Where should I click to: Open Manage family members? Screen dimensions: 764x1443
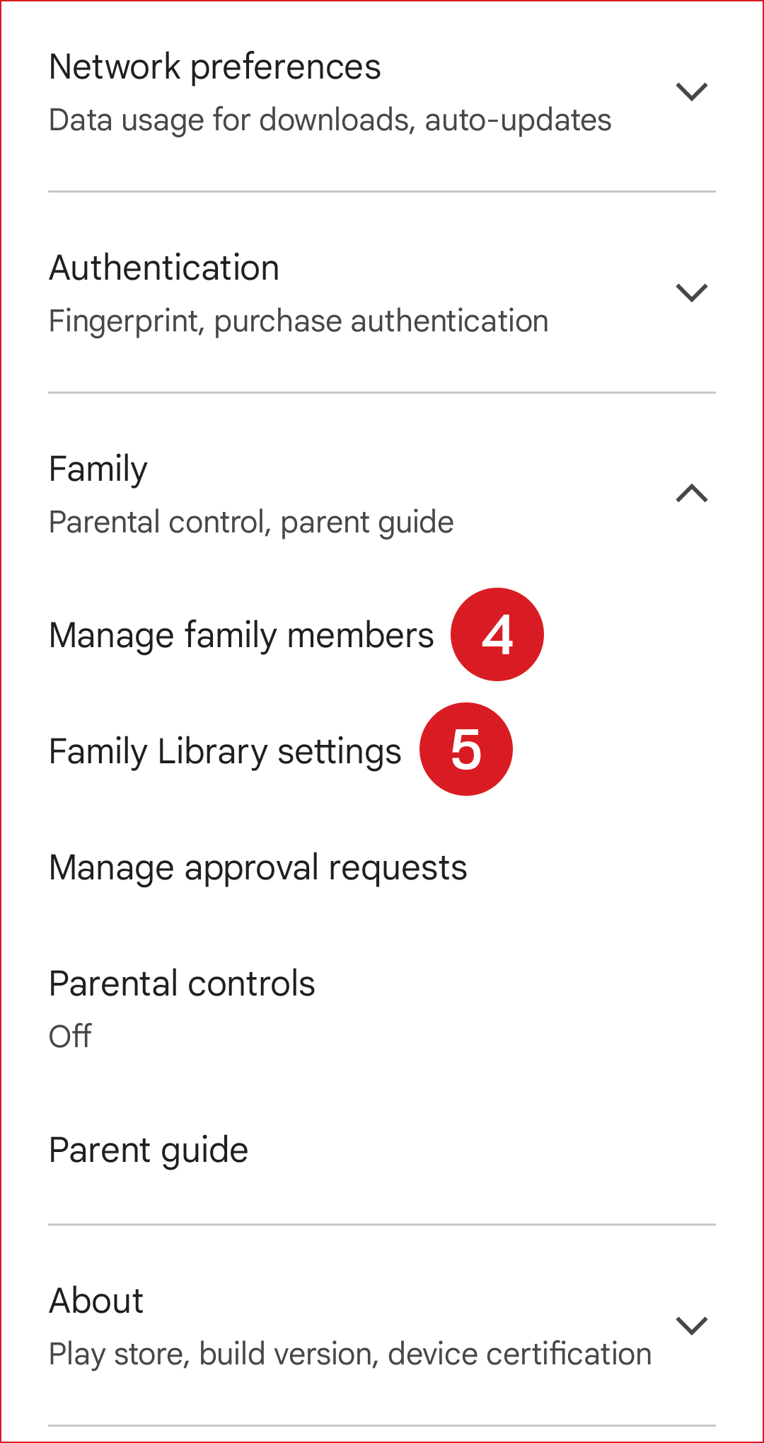tap(241, 635)
